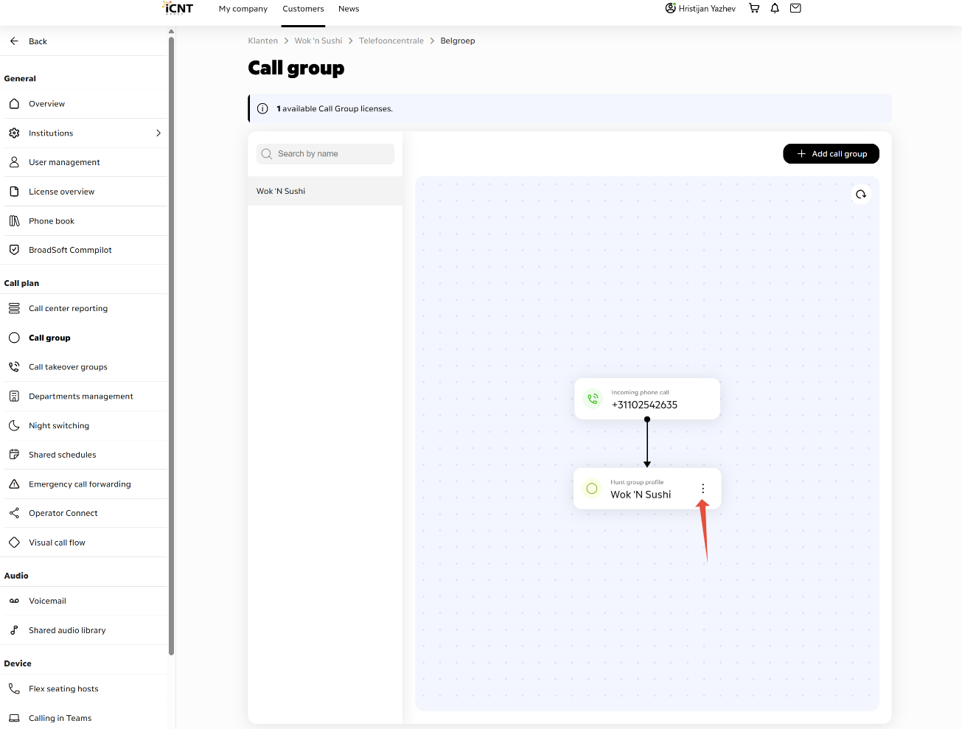The width and height of the screenshot is (962, 729).
Task: Expand the Institutions submenu chevron
Action: 158,133
